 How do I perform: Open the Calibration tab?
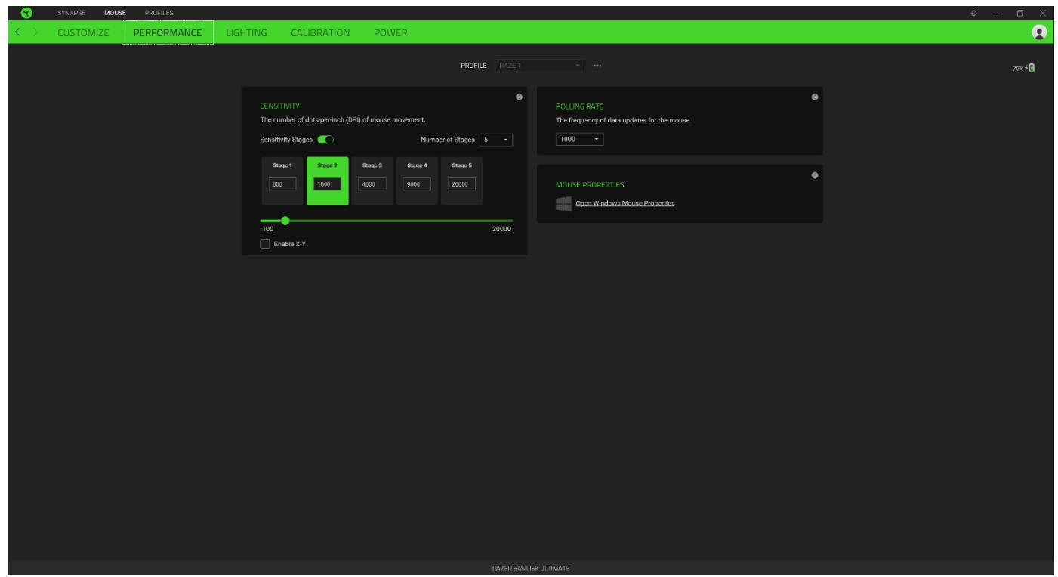point(320,32)
